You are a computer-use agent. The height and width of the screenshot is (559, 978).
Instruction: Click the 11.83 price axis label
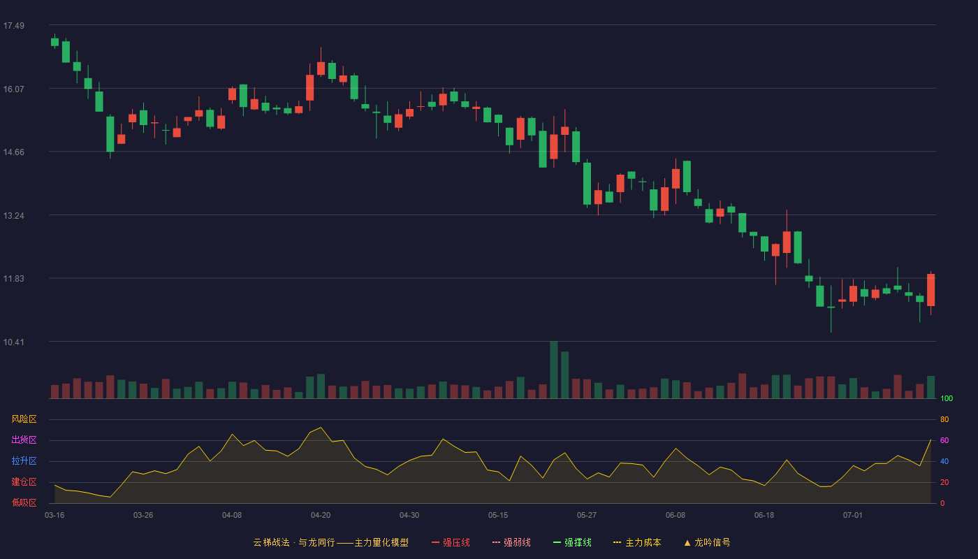13,279
